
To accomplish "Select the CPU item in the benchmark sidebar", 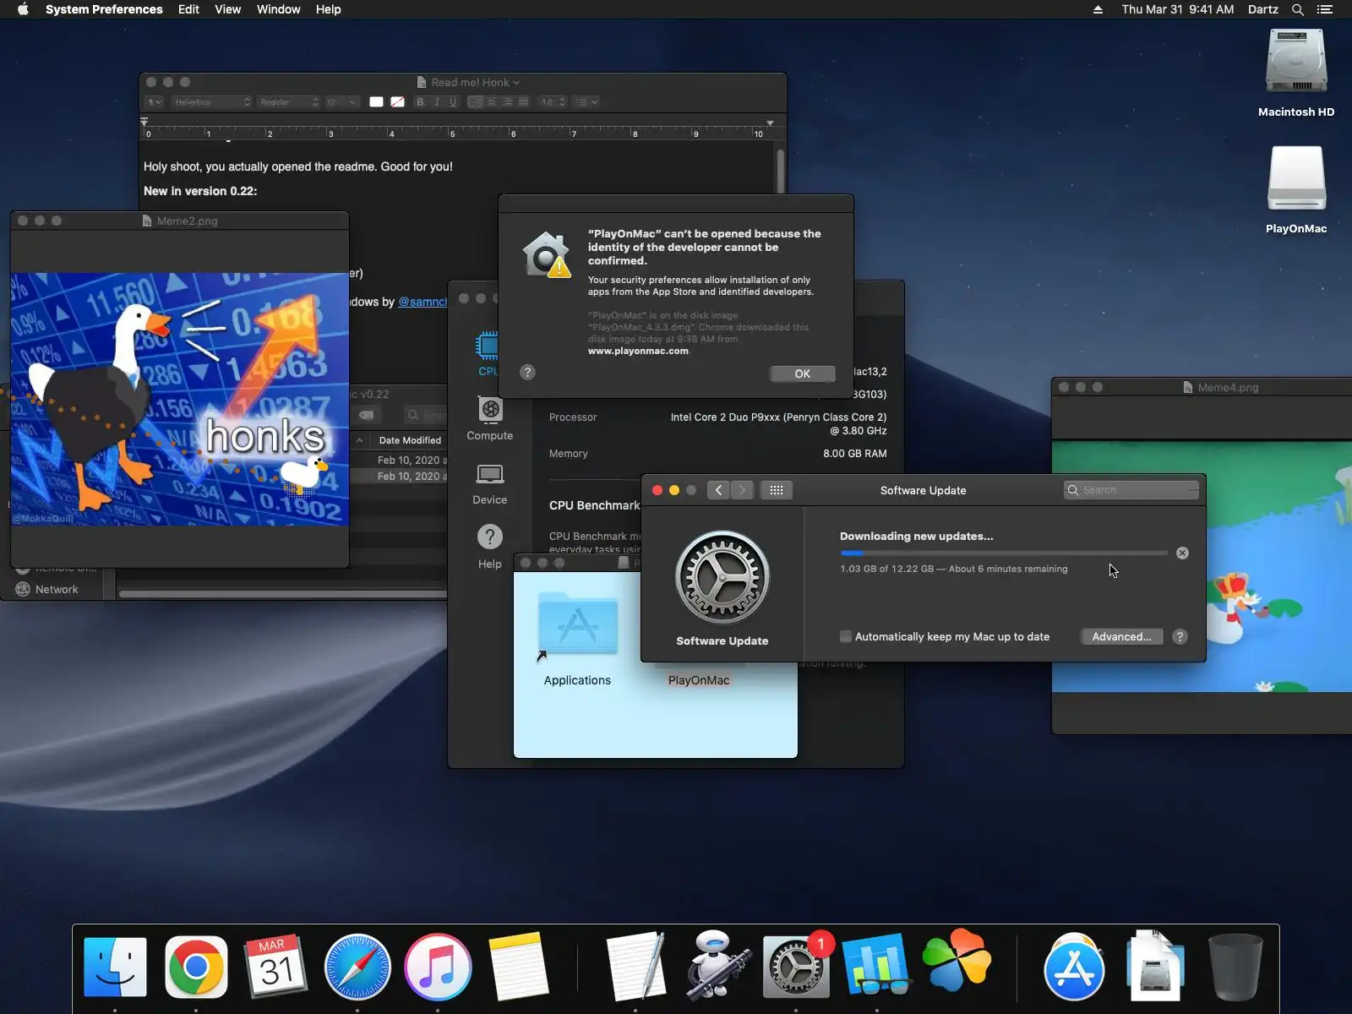I will pyautogui.click(x=488, y=354).
